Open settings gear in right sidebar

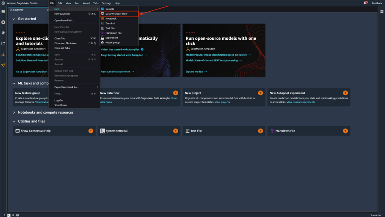tap(382, 12)
